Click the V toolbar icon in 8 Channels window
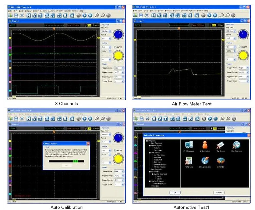 [x=34, y=16]
